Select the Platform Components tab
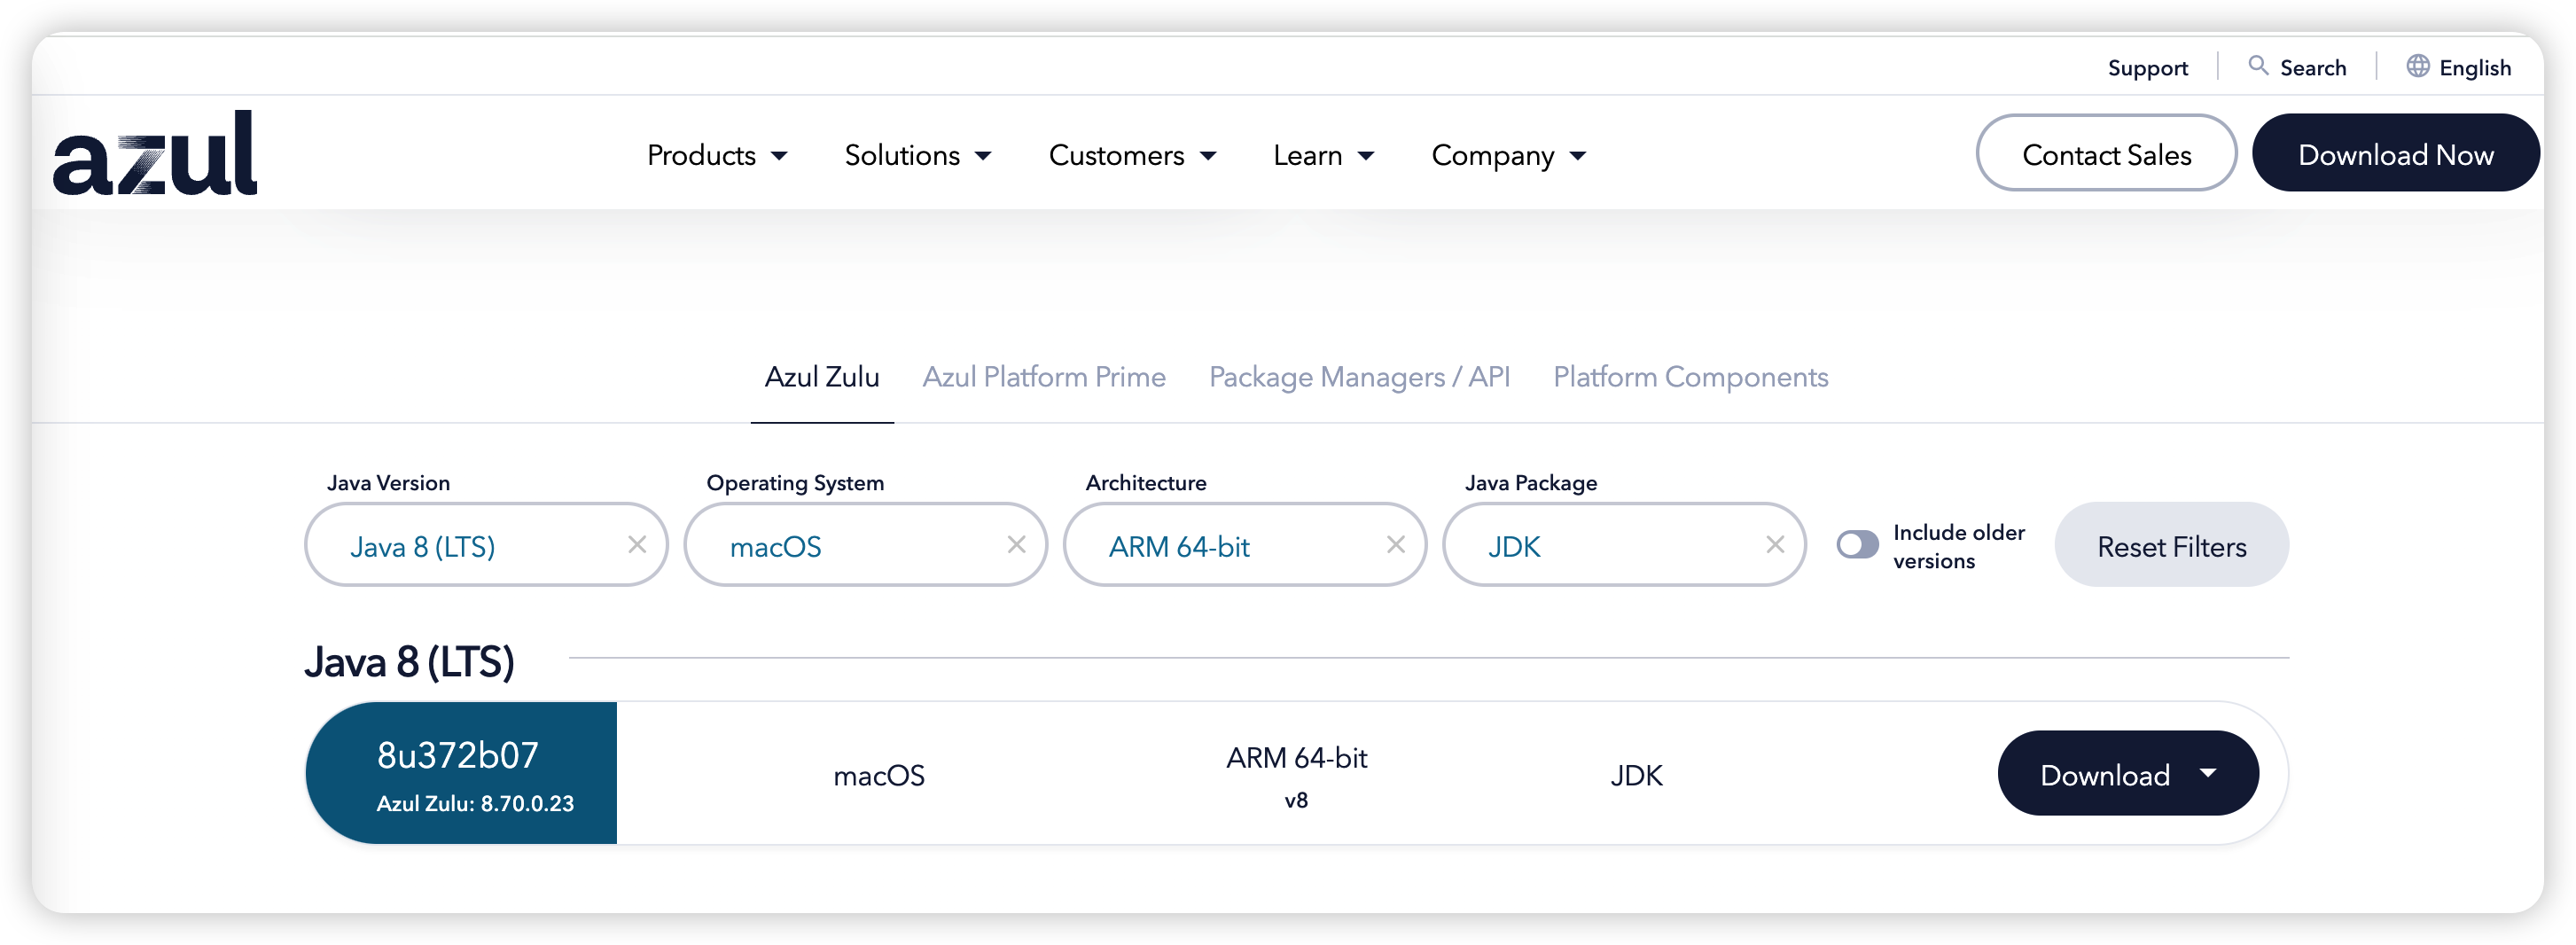This screenshot has width=2576, height=945. (x=1690, y=377)
